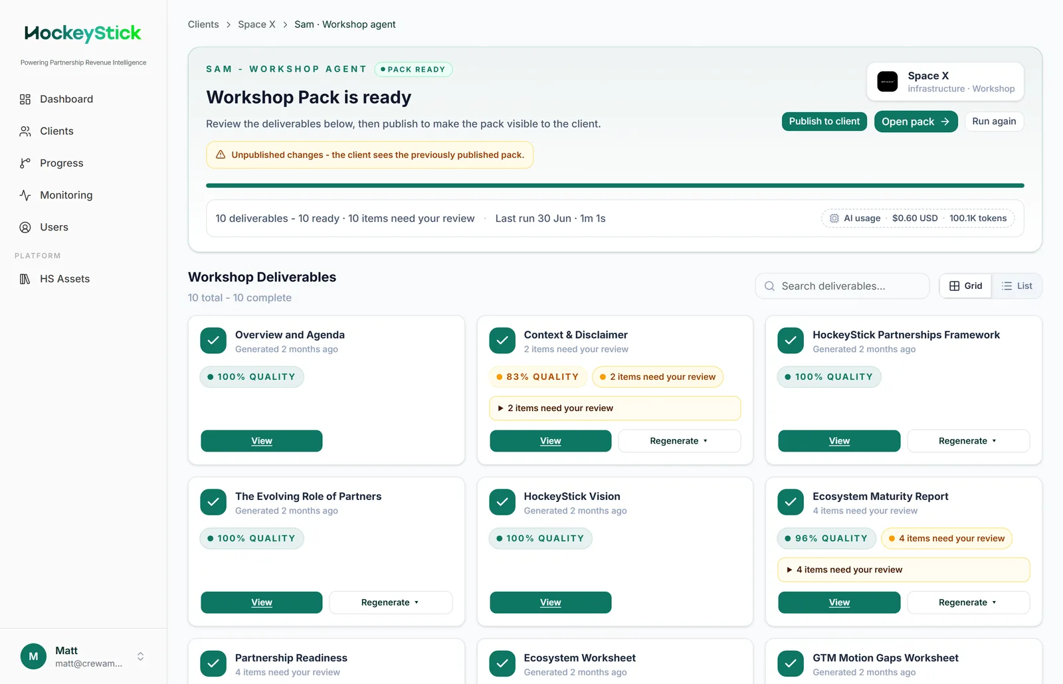Screen dimensions: 1063x684
Task: Click the Search deliverables field
Action: [x=842, y=286]
